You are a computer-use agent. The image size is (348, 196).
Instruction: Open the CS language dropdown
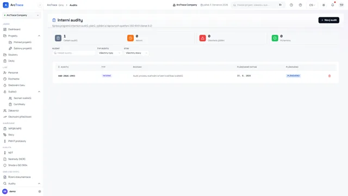tap(312, 5)
